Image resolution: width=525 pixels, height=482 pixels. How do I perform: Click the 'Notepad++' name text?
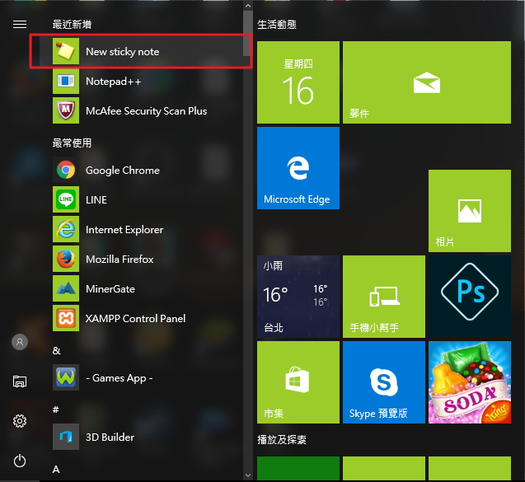pos(114,82)
